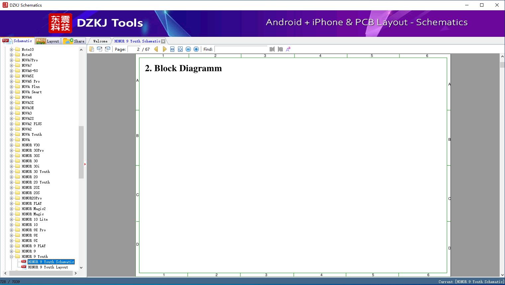
Task: Select the HONOR Magic folder
Action: pos(33,214)
